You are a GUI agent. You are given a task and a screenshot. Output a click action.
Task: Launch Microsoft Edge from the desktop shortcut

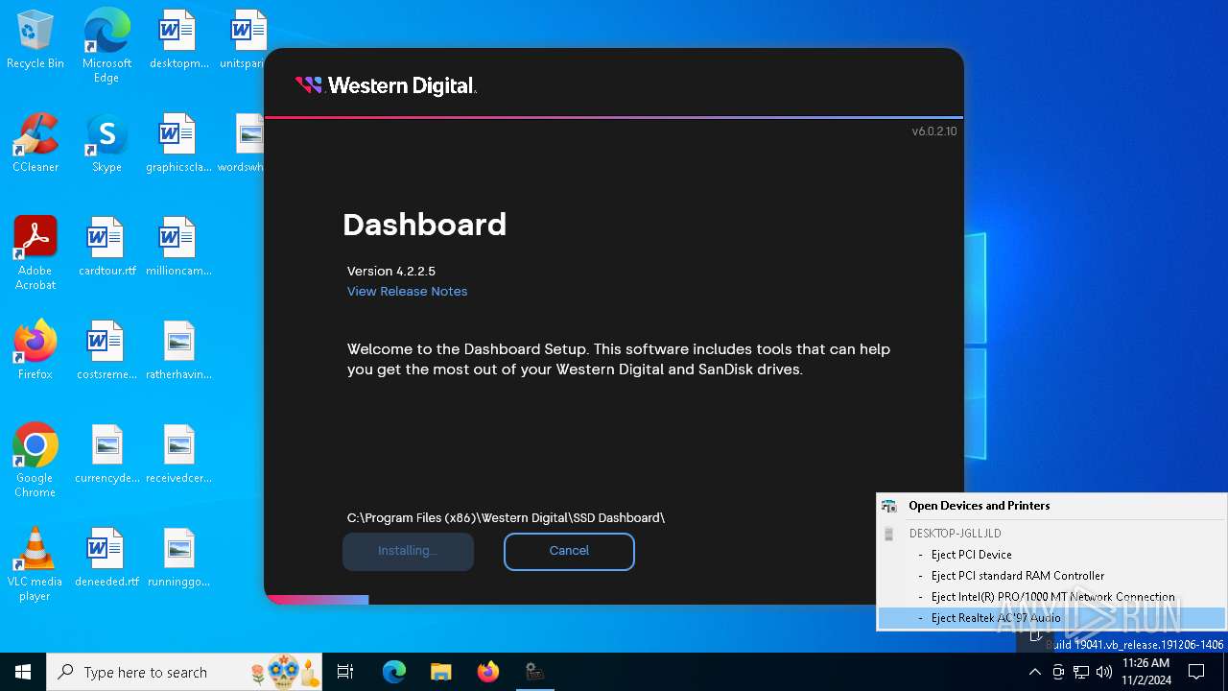tap(106, 46)
